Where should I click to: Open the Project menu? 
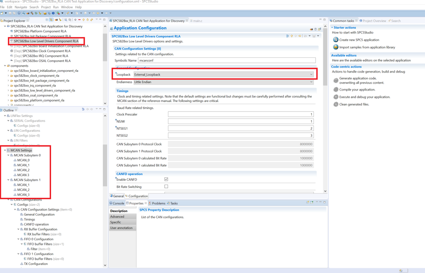pos(46,7)
